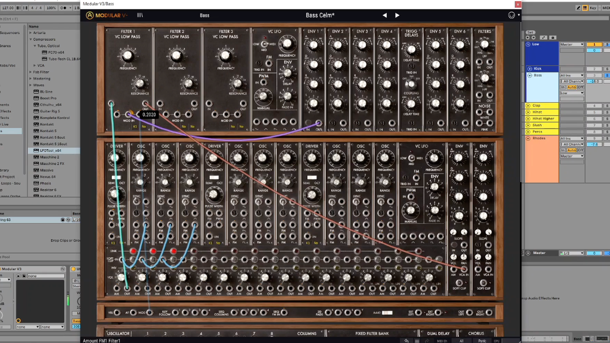This screenshot has width=610, height=343.
Task: Click the Panic button in status bar
Action: (x=482, y=340)
